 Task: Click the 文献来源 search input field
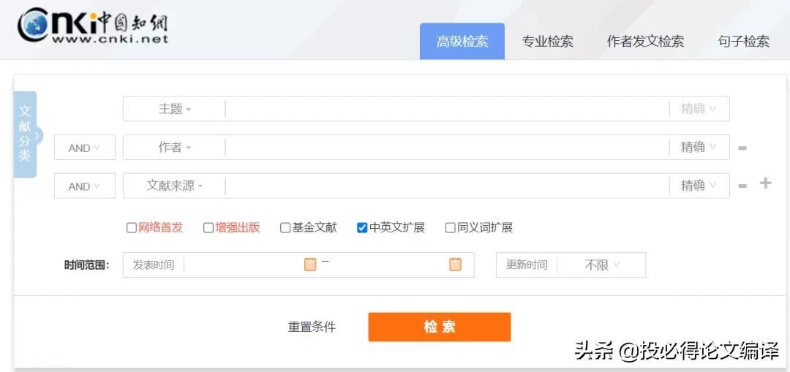pyautogui.click(x=447, y=186)
